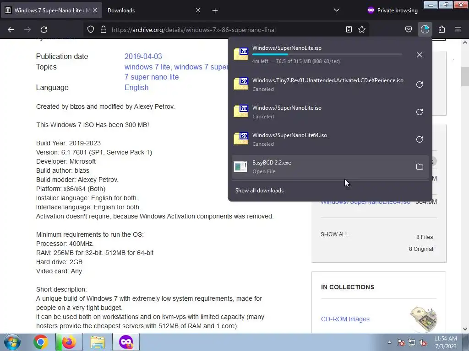Open the 7 super nano lite topic link
Screen dimensions: 469x351
pos(151,77)
